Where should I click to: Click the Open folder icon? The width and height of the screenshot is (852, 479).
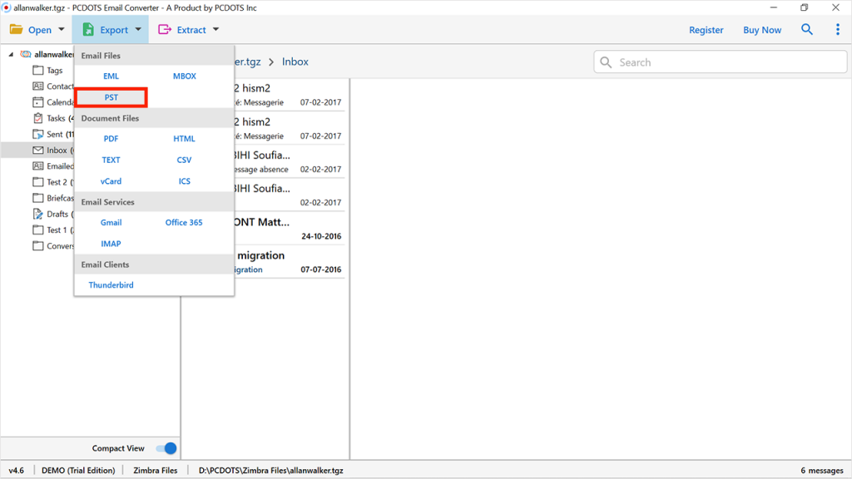(17, 29)
